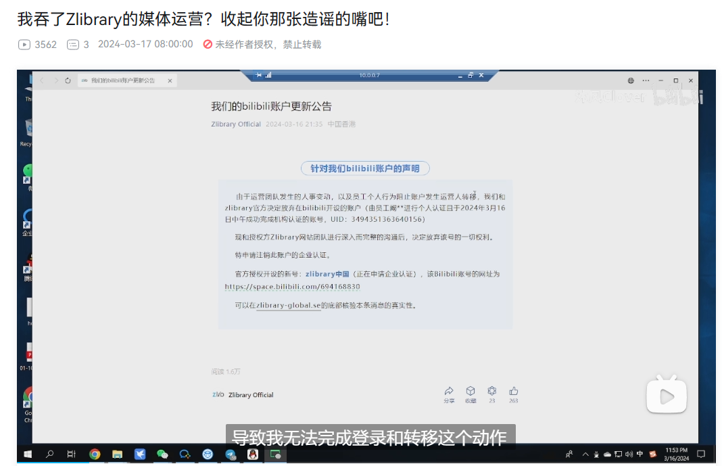
Task: Open the Zlibrary Official profile at article footer
Action: [x=243, y=394]
